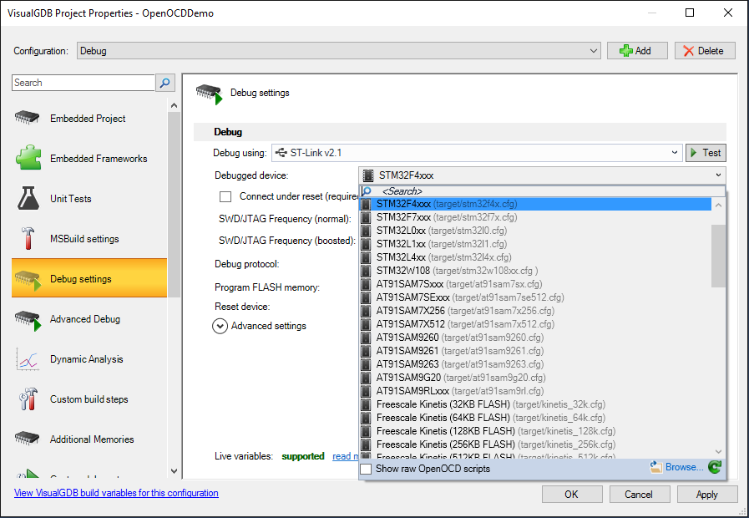Click the sidebar Search input field
Viewport: 749px width, 518px height.
pyautogui.click(x=84, y=83)
